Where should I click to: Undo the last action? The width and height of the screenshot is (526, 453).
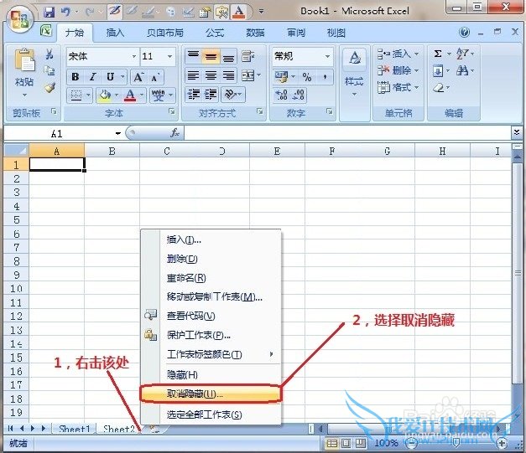pyautogui.click(x=65, y=13)
